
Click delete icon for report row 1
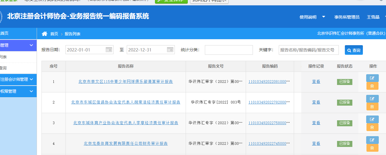[x=372, y=86]
